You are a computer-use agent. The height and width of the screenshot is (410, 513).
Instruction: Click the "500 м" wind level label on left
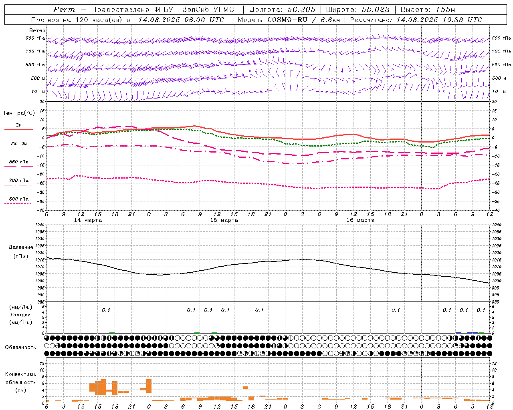pos(38,78)
